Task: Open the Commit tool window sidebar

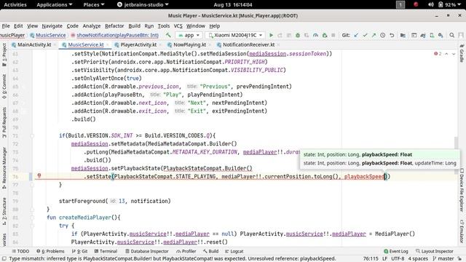Action: point(4,87)
